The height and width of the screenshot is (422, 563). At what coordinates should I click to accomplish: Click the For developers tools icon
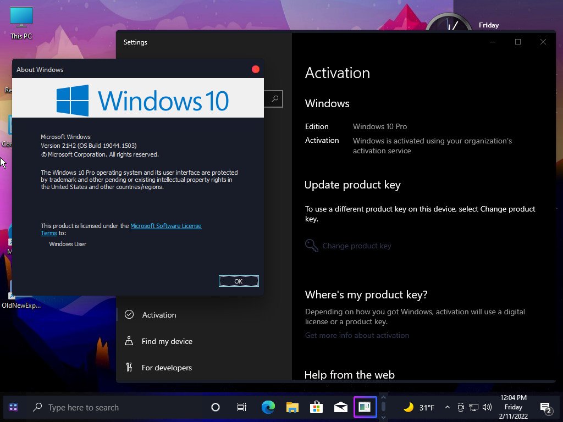129,367
